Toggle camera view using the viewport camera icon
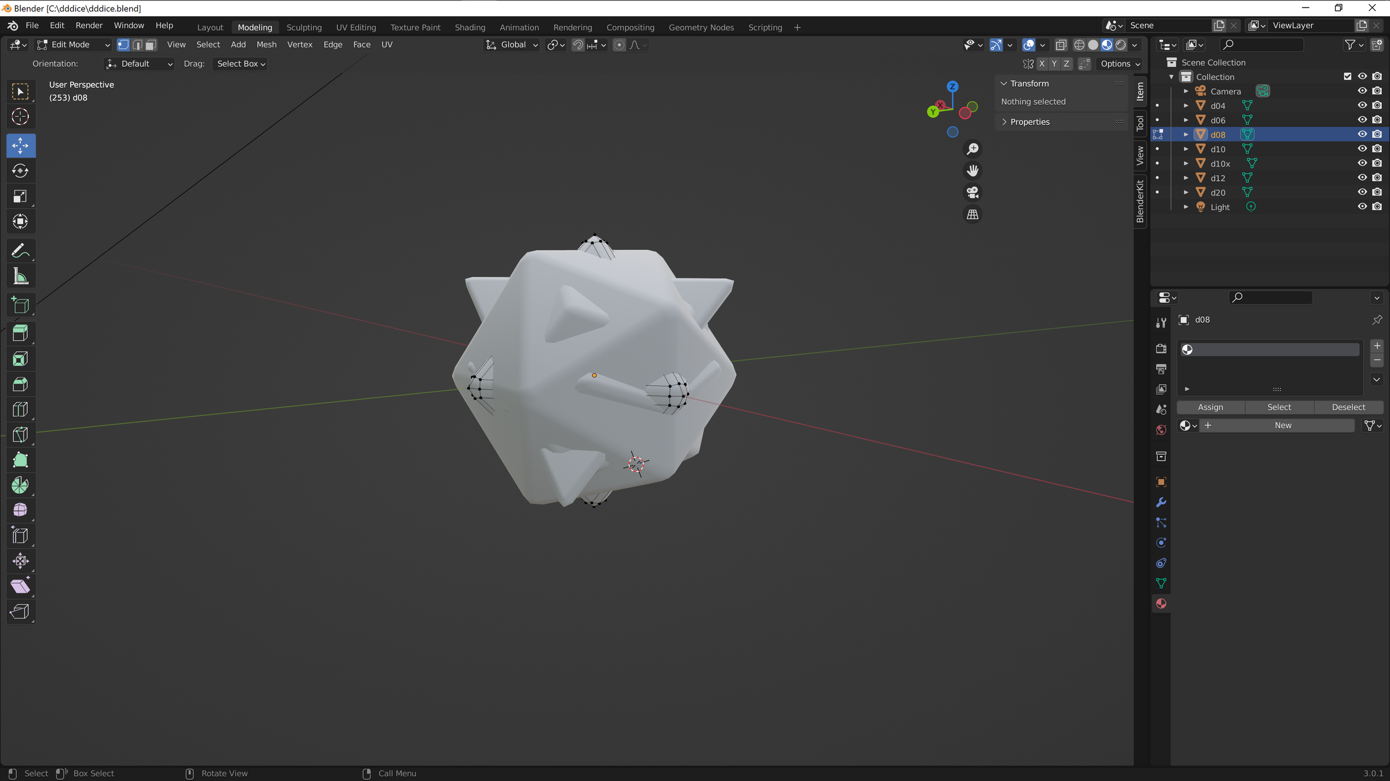This screenshot has height=781, width=1390. [973, 192]
